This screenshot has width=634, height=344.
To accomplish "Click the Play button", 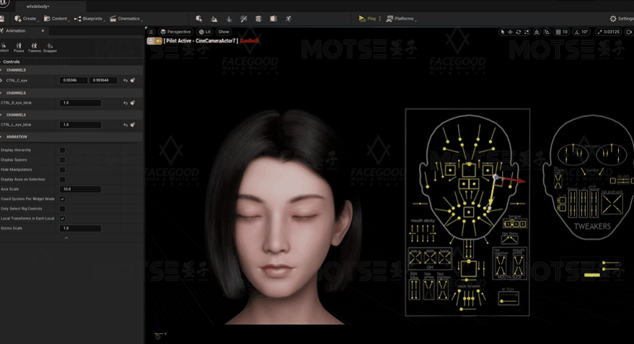I will pyautogui.click(x=367, y=19).
